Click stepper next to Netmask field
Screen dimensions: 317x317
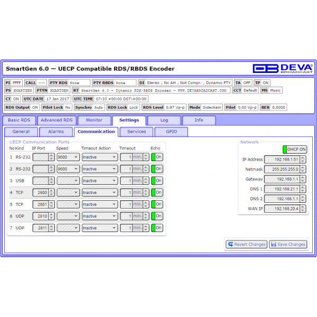click(x=303, y=169)
